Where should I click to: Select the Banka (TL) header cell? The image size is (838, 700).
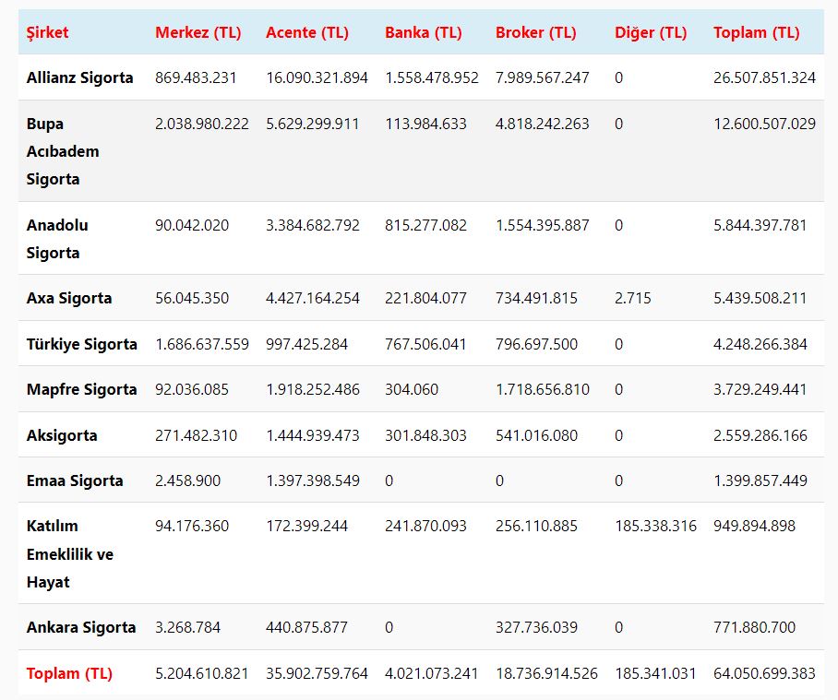coord(423,32)
